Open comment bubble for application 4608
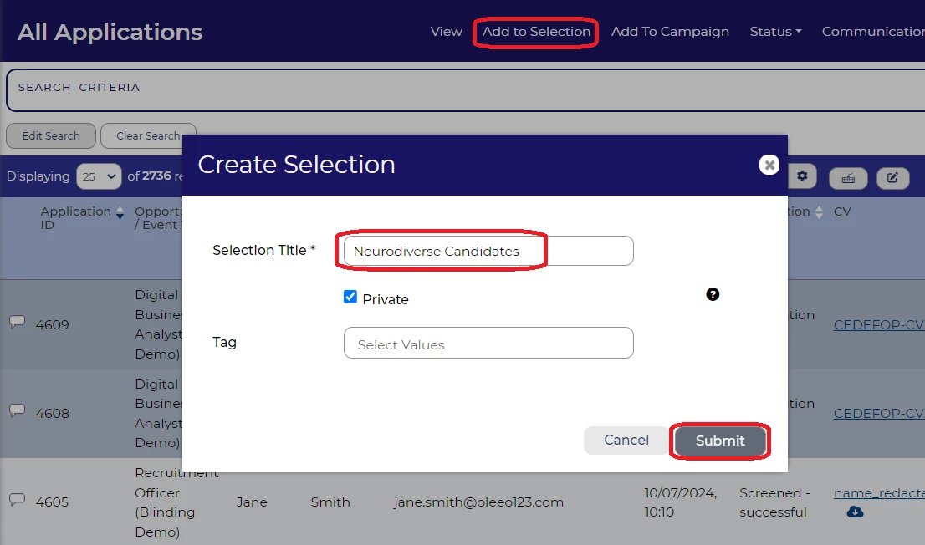Viewport: 925px width, 545px height. tap(17, 412)
